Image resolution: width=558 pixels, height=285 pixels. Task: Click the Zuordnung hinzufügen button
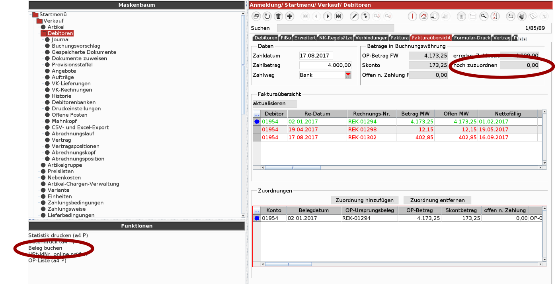click(365, 200)
